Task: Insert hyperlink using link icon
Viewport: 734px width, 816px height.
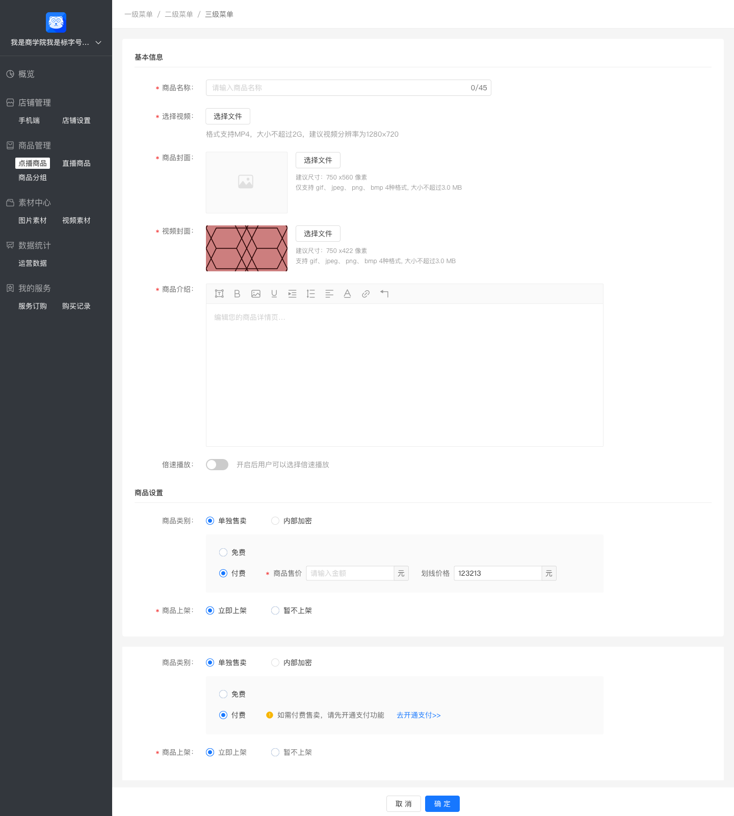Action: (x=365, y=294)
